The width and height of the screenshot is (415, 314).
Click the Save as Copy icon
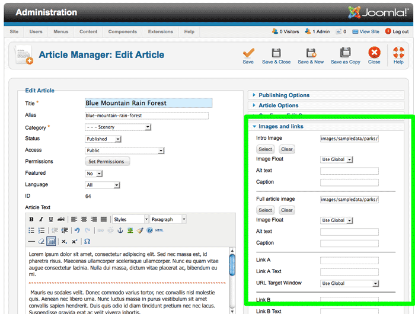tap(345, 53)
